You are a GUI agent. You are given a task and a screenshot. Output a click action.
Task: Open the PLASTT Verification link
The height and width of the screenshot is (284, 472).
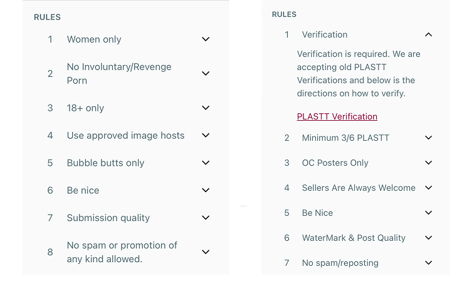pos(337,117)
